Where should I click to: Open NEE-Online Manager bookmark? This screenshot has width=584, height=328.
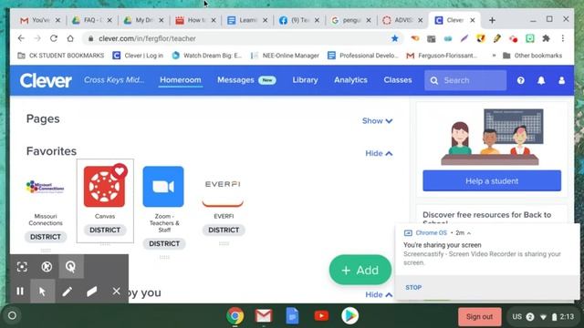click(x=285, y=56)
